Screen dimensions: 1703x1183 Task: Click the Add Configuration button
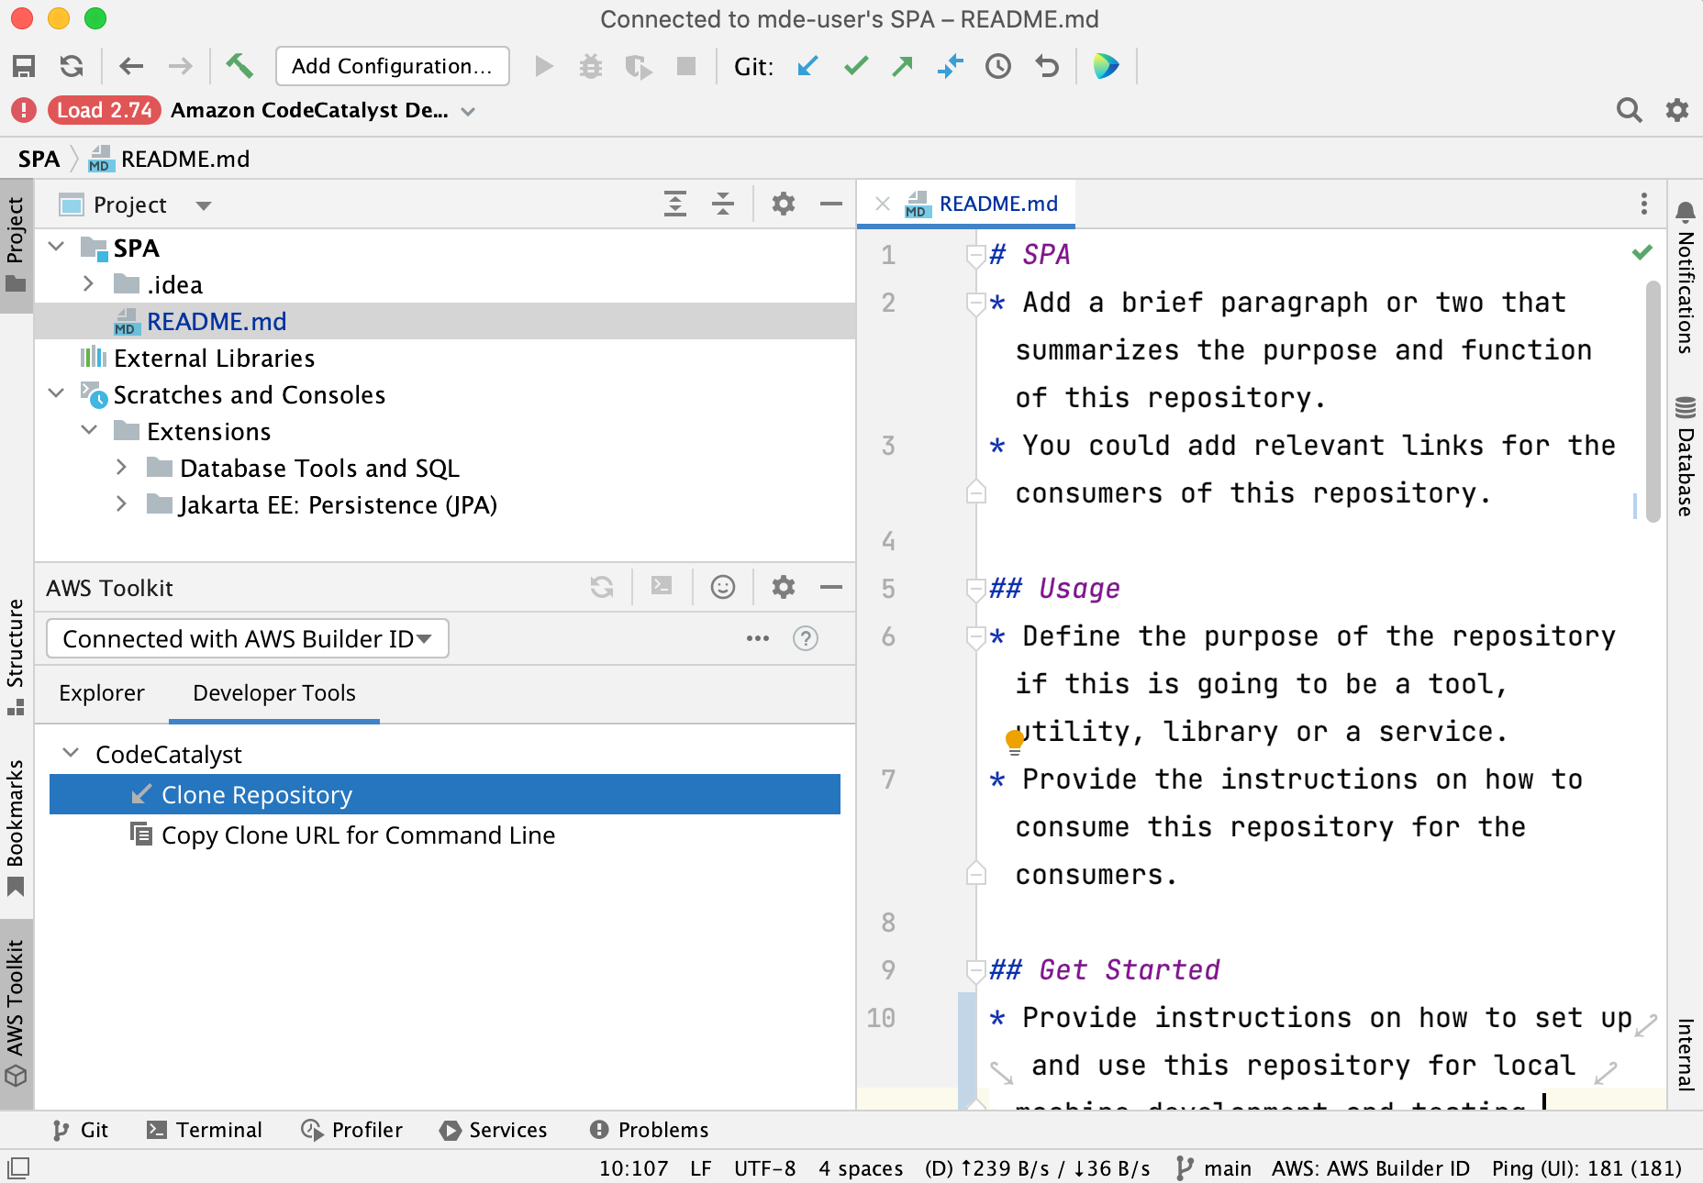(x=392, y=65)
